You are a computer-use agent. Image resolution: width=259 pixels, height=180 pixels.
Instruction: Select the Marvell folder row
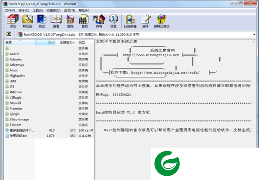coord(50,103)
